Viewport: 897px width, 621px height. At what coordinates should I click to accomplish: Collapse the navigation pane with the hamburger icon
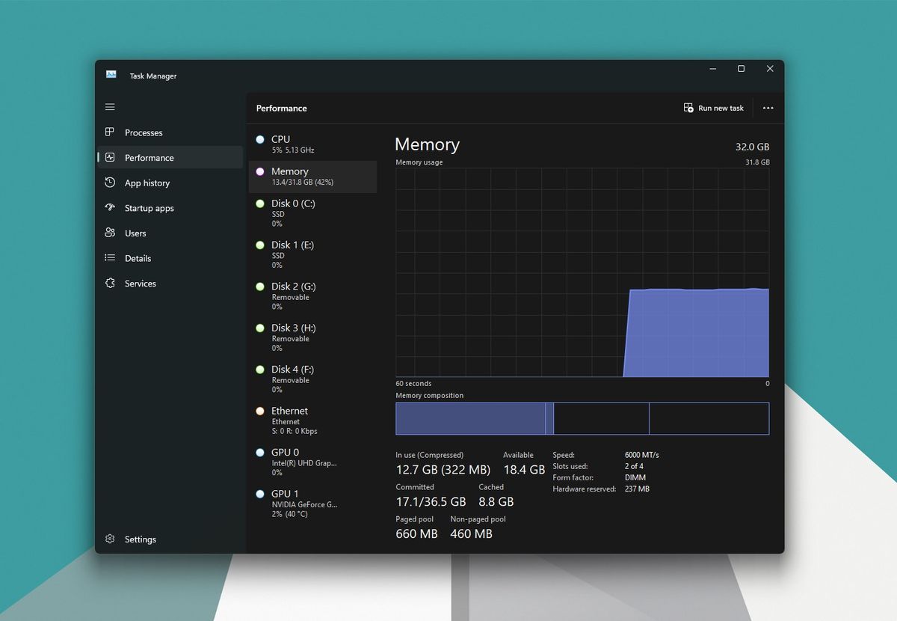pos(110,106)
